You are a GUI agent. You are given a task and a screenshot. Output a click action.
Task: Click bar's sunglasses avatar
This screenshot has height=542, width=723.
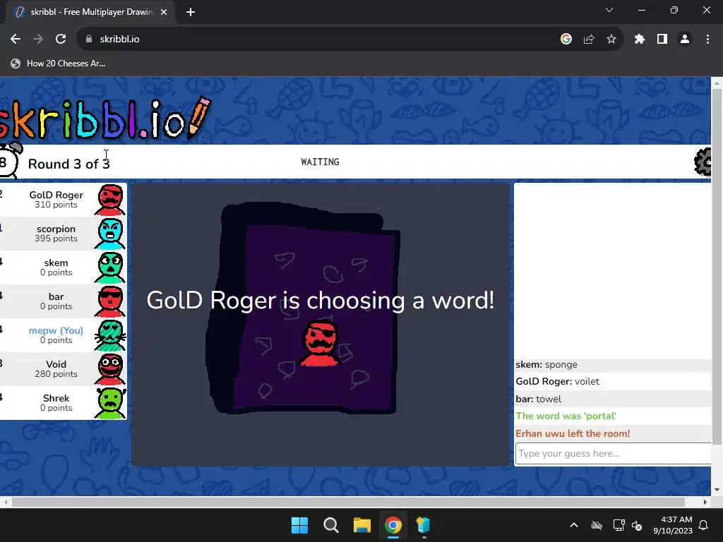tap(111, 301)
